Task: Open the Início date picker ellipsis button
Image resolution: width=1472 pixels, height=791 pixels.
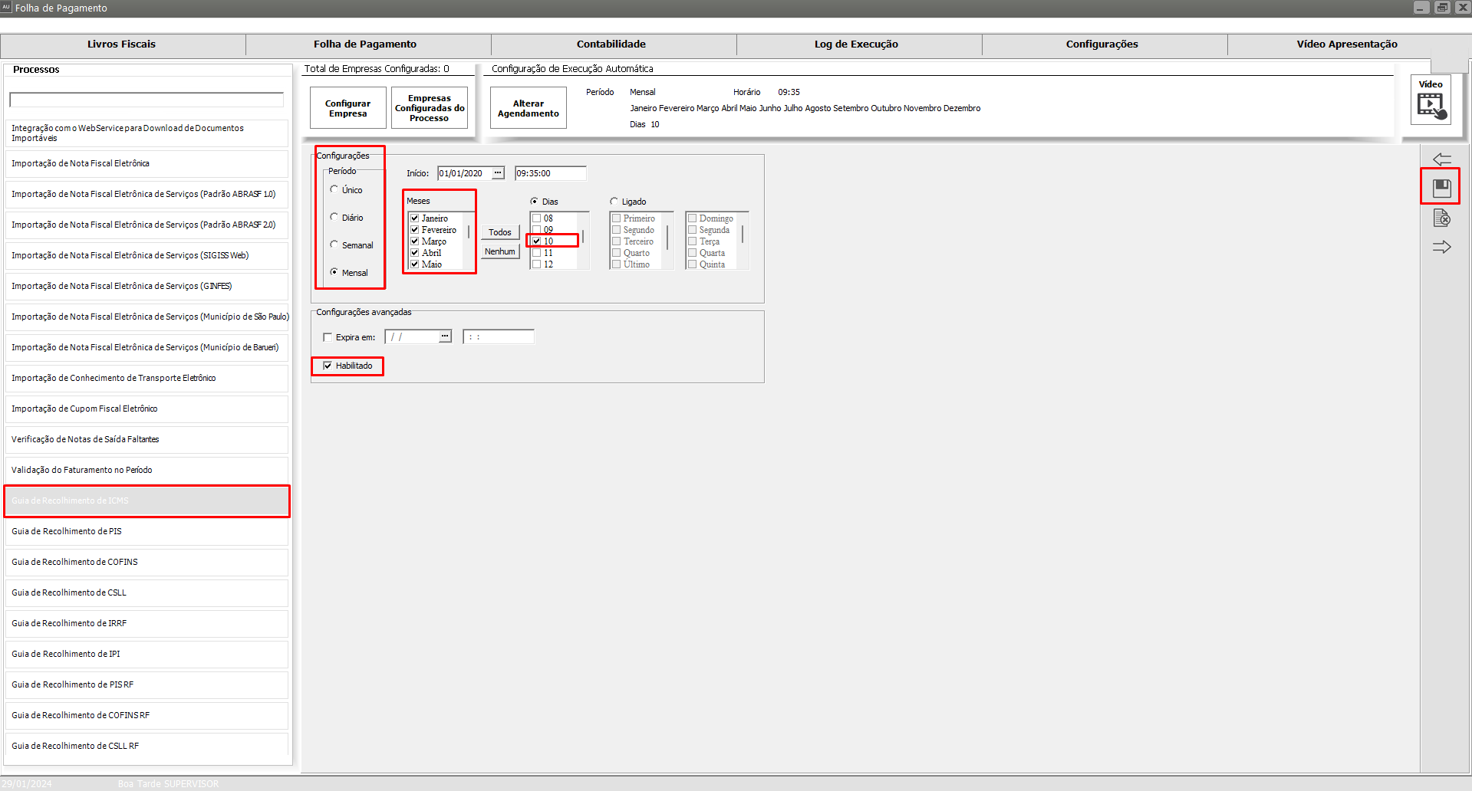Action: point(498,173)
